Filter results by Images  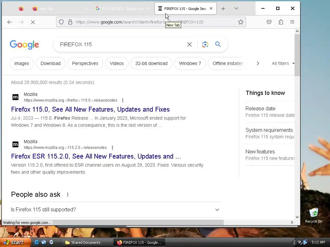click(x=22, y=63)
